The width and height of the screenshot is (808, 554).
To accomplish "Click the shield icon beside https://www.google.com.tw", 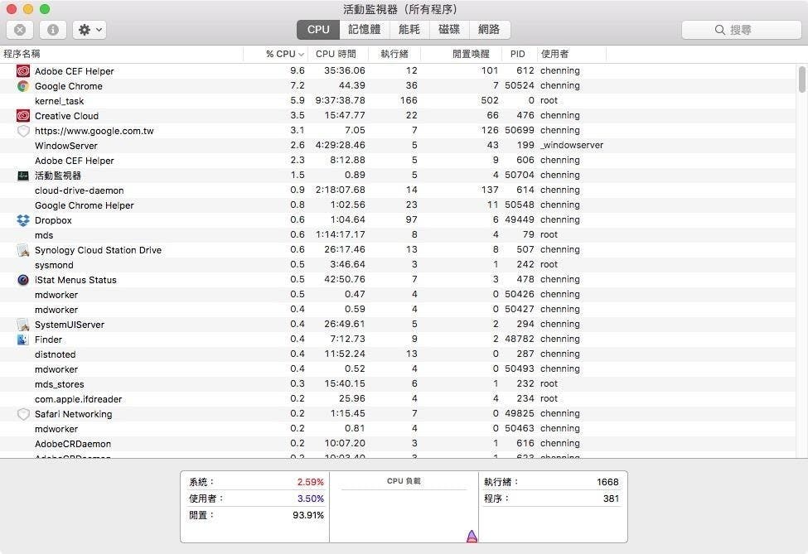I will click(23, 131).
